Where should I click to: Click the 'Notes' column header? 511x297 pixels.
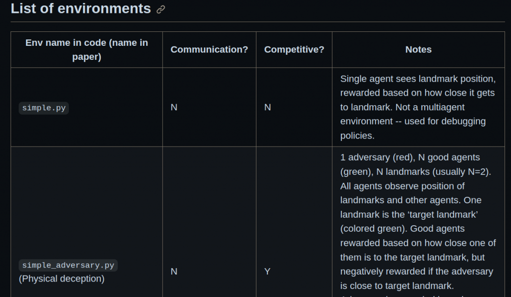pos(419,49)
